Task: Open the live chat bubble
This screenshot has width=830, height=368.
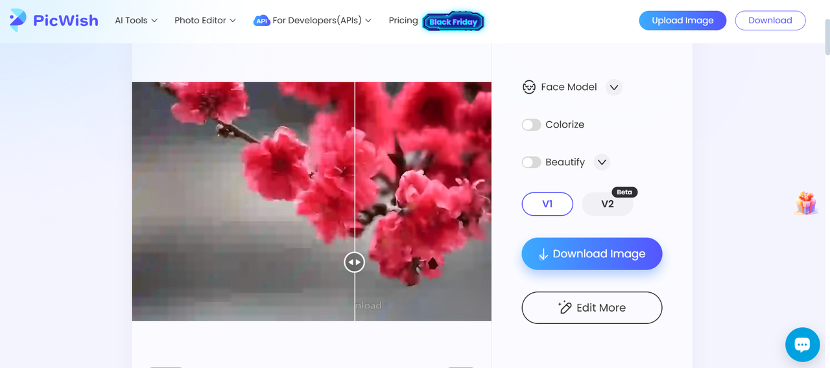Action: click(x=803, y=345)
